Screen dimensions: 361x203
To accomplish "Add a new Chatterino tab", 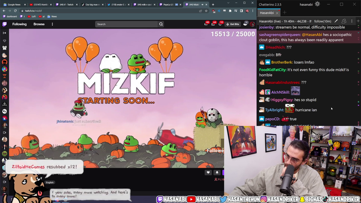I will click(284, 12).
